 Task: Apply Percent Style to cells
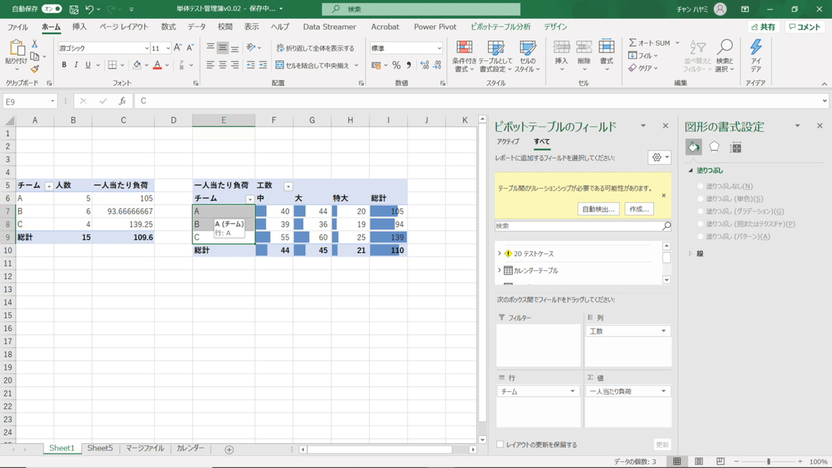(397, 65)
